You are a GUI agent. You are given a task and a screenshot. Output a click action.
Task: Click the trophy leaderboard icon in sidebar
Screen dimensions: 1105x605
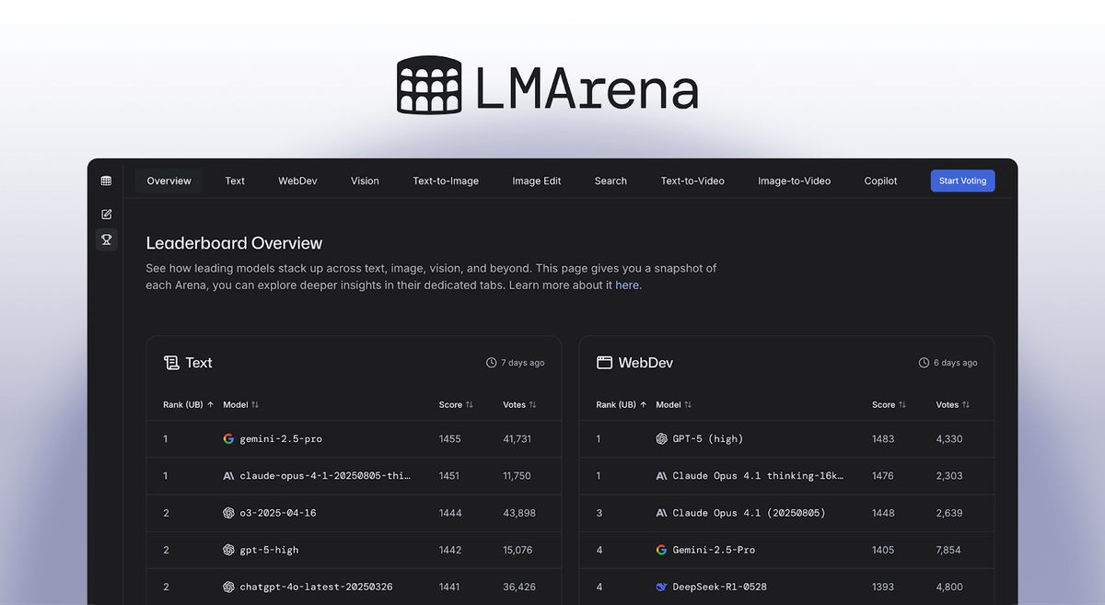[x=106, y=239]
